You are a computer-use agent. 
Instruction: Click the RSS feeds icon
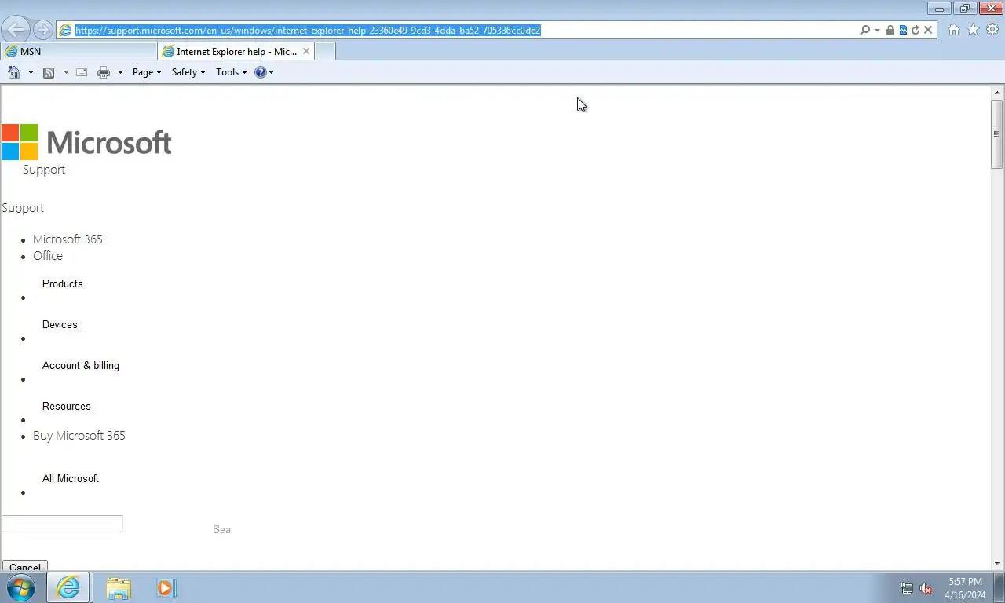coord(49,72)
